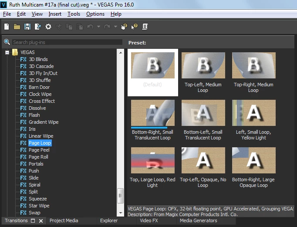Switch to the Project Media tab
This screenshot has height=227, width=297.
point(64,220)
